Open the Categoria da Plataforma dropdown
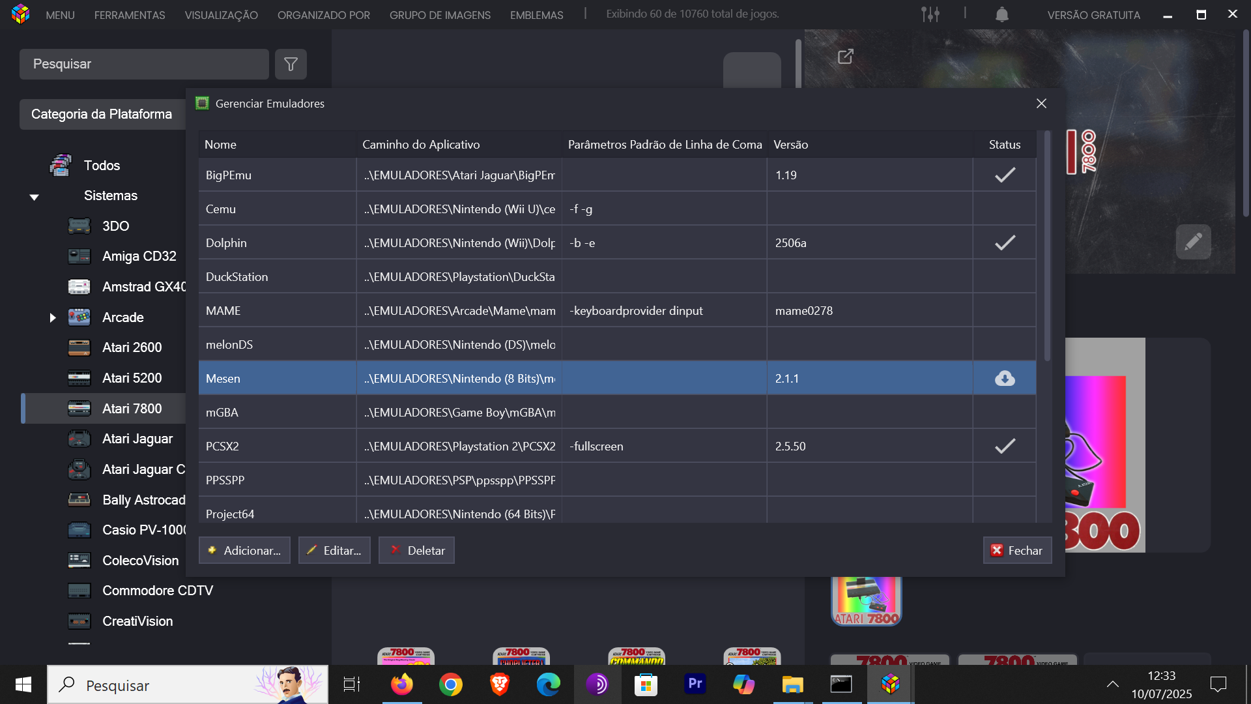Image resolution: width=1251 pixels, height=704 pixels. 102,114
